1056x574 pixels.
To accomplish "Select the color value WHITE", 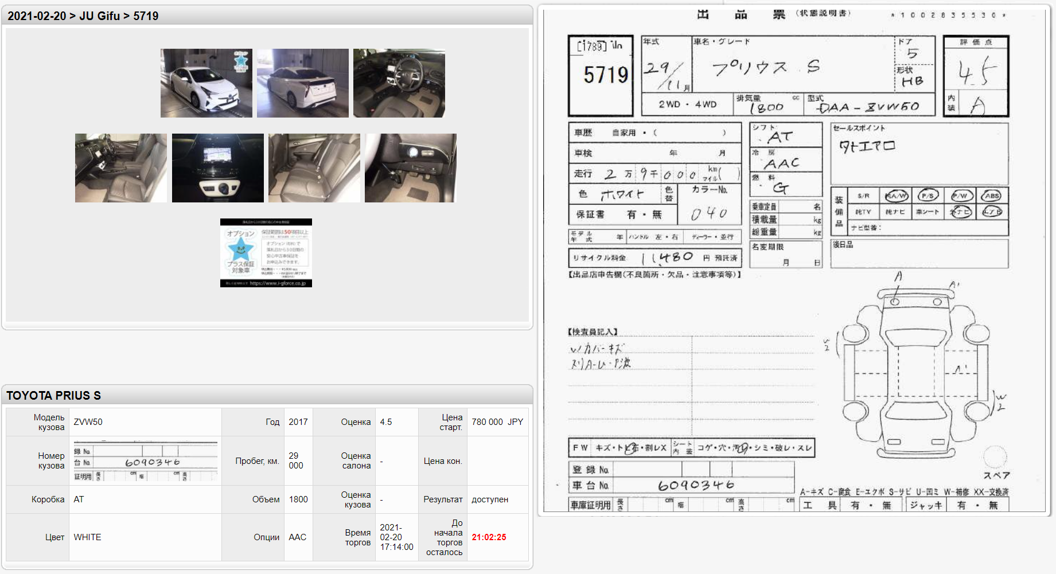I will pyautogui.click(x=87, y=537).
